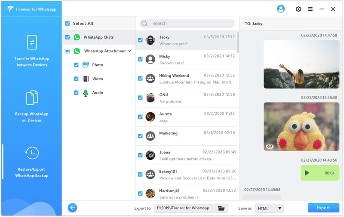
Task: Uncheck Harrisonjk1's chat checkbox
Action: pyautogui.click(x=140, y=193)
